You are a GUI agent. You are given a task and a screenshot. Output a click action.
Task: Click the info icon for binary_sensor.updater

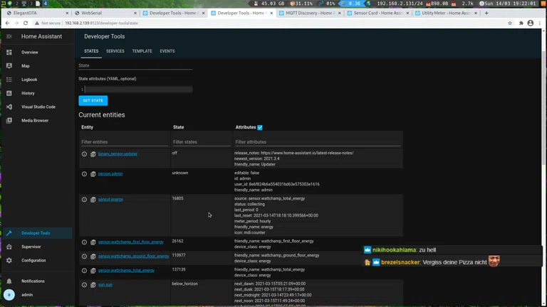pyautogui.click(x=84, y=154)
